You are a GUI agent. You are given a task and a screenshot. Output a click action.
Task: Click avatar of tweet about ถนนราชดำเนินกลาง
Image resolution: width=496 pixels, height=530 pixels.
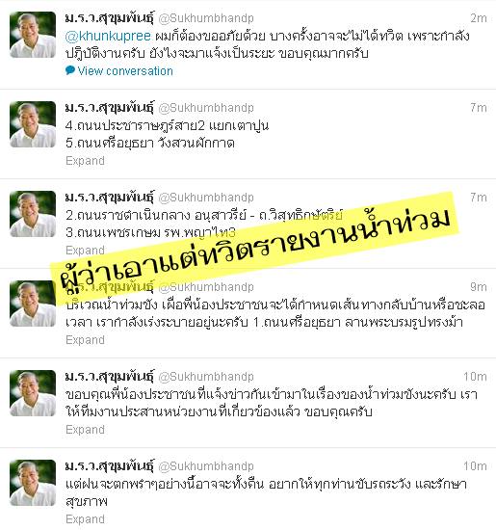(x=33, y=214)
